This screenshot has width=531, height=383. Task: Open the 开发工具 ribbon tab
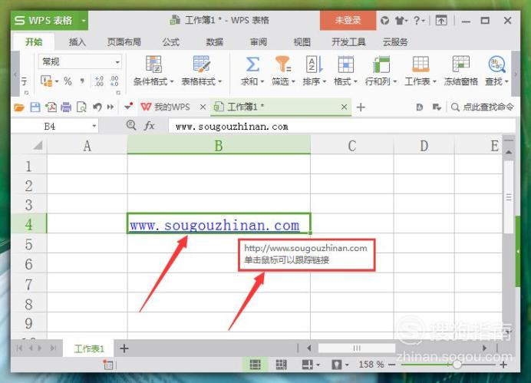348,42
